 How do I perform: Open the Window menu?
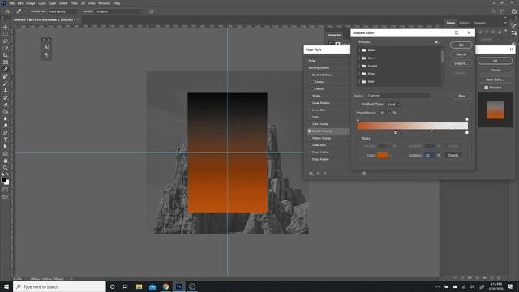tap(105, 3)
